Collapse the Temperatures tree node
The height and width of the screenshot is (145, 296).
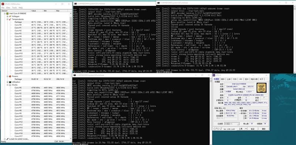click(7, 19)
